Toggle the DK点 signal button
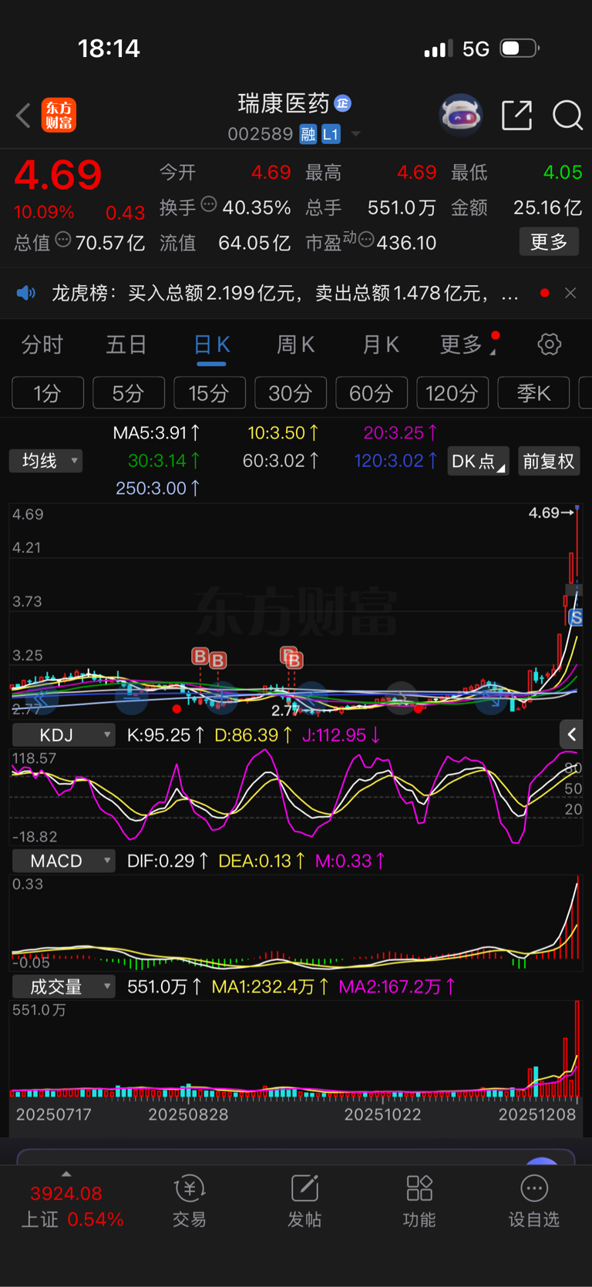 coord(478,461)
